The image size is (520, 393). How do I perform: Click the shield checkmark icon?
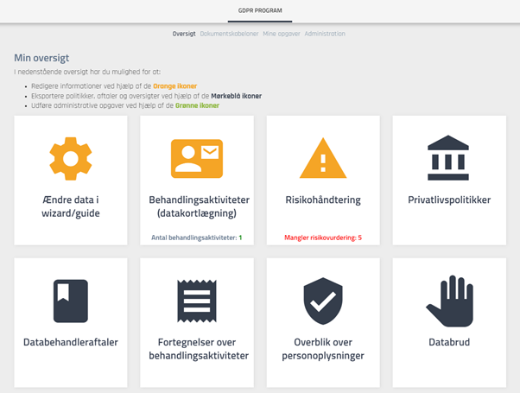click(x=323, y=301)
